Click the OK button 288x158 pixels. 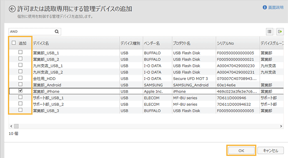pyautogui.click(x=241, y=150)
